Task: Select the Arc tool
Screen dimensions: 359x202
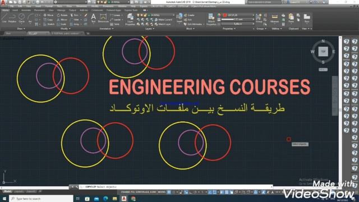Action: pyautogui.click(x=30, y=18)
